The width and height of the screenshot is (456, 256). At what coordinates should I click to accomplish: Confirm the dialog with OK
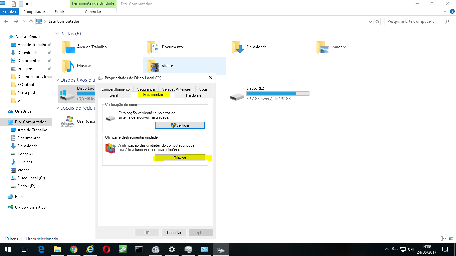click(x=147, y=233)
